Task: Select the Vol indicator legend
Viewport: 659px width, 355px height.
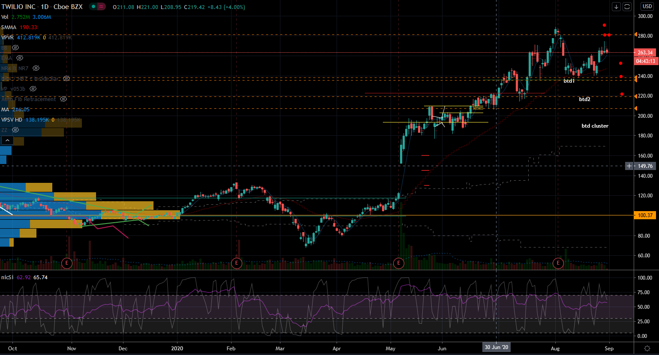Action: (5, 17)
